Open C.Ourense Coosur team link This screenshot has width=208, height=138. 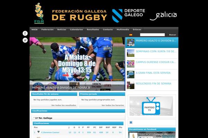tap(50, 132)
